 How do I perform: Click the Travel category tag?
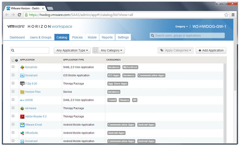[112, 100]
